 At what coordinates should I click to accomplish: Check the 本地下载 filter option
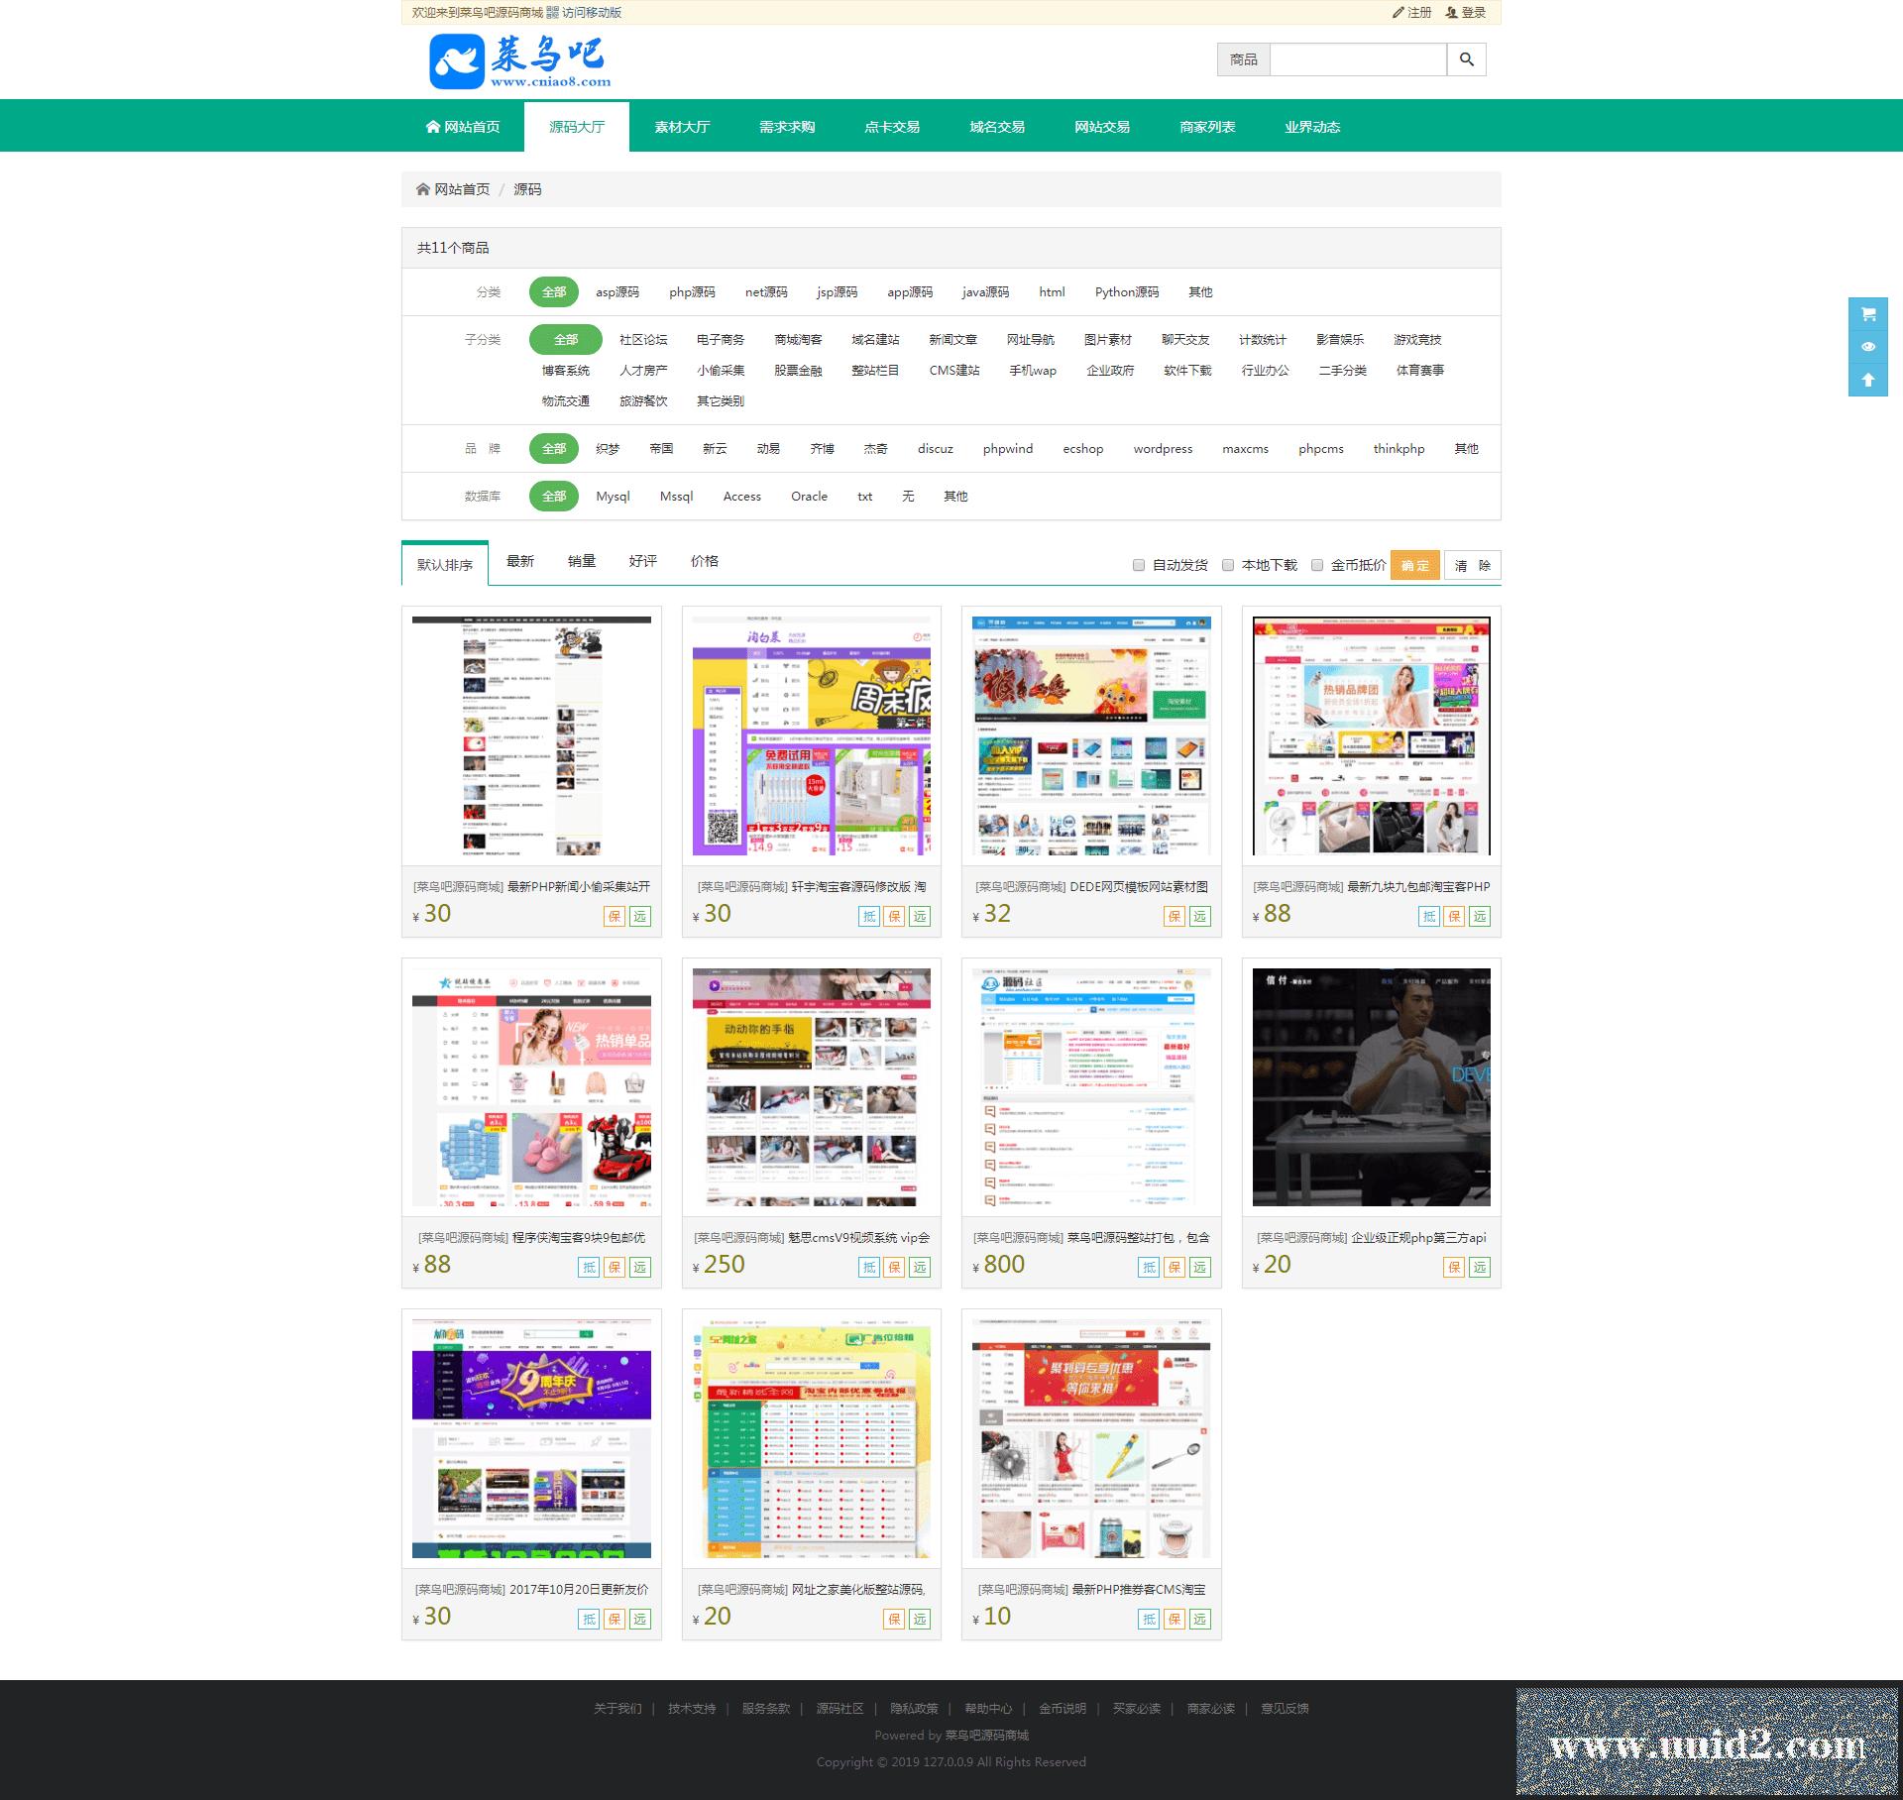tap(1228, 565)
